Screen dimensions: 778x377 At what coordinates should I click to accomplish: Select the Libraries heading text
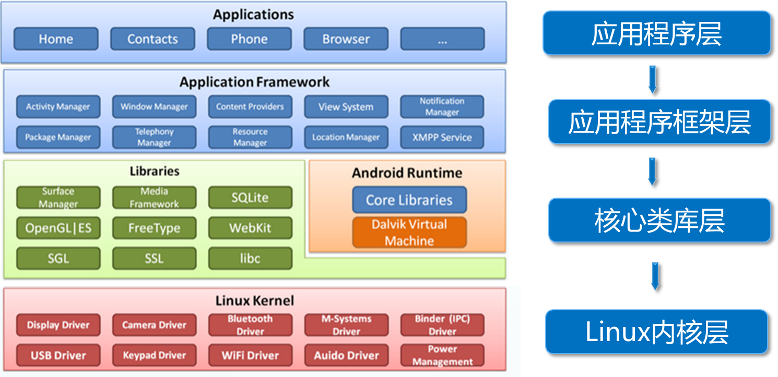(155, 171)
